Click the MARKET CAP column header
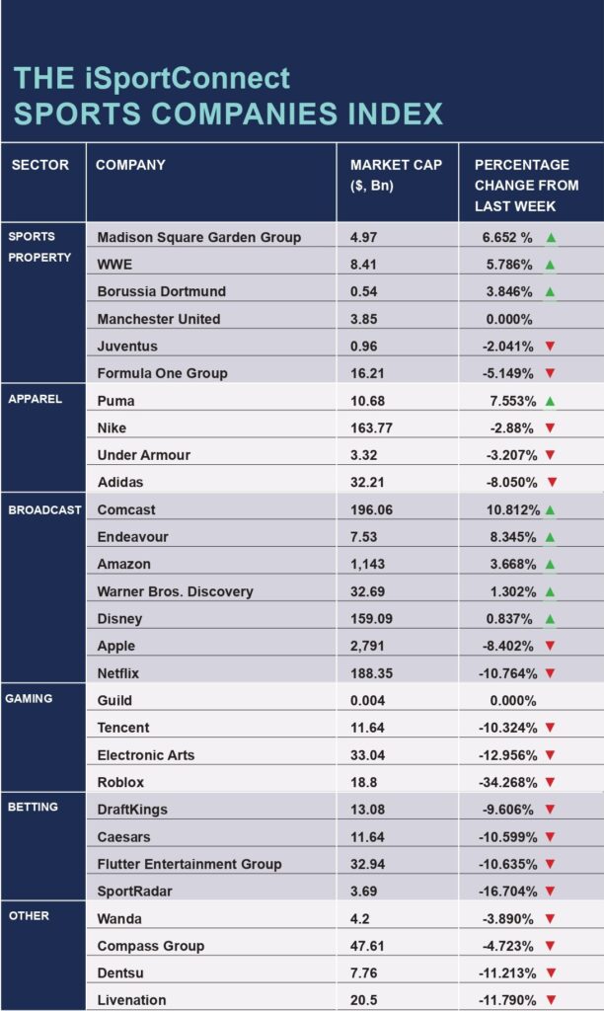Image resolution: width=604 pixels, height=1011 pixels. 396,175
